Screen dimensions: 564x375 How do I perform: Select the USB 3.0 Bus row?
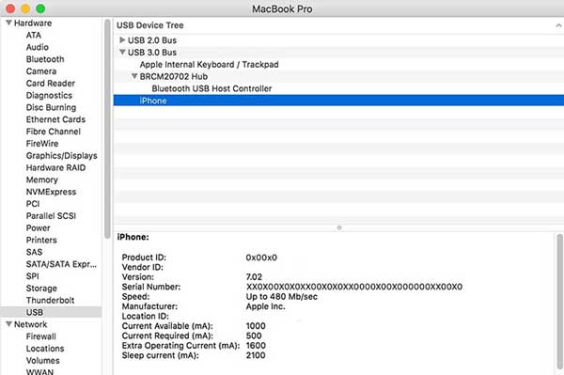click(x=338, y=53)
